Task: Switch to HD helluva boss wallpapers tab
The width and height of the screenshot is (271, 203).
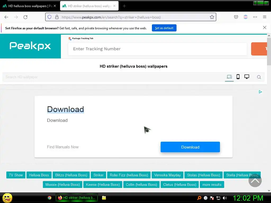Action: pos(29,6)
